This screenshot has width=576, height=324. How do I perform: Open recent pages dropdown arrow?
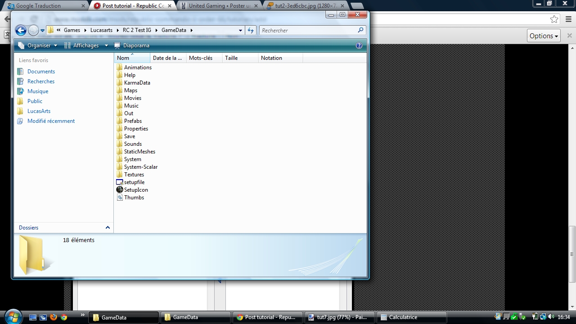[x=43, y=31]
